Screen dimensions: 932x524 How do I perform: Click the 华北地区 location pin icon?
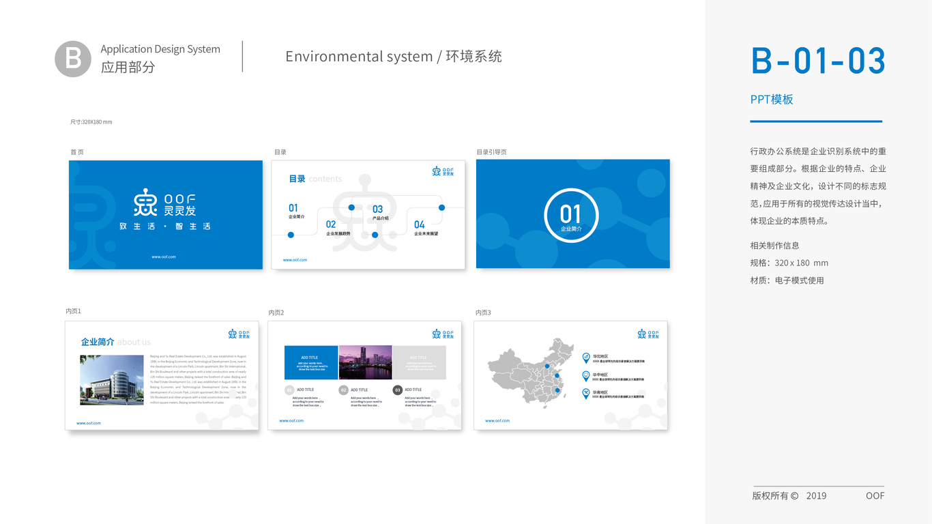tap(586, 358)
